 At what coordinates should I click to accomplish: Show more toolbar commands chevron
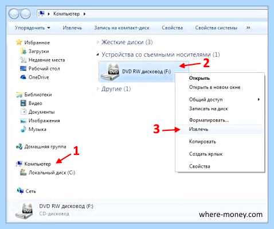(x=248, y=28)
